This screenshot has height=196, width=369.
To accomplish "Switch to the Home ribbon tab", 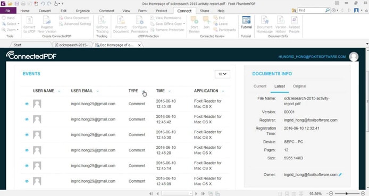I will 25,11.
